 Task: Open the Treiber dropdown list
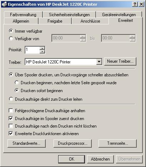99,62
